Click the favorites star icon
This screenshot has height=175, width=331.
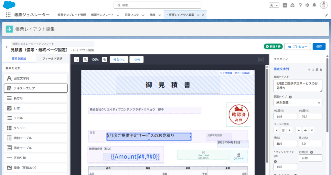pos(272,5)
